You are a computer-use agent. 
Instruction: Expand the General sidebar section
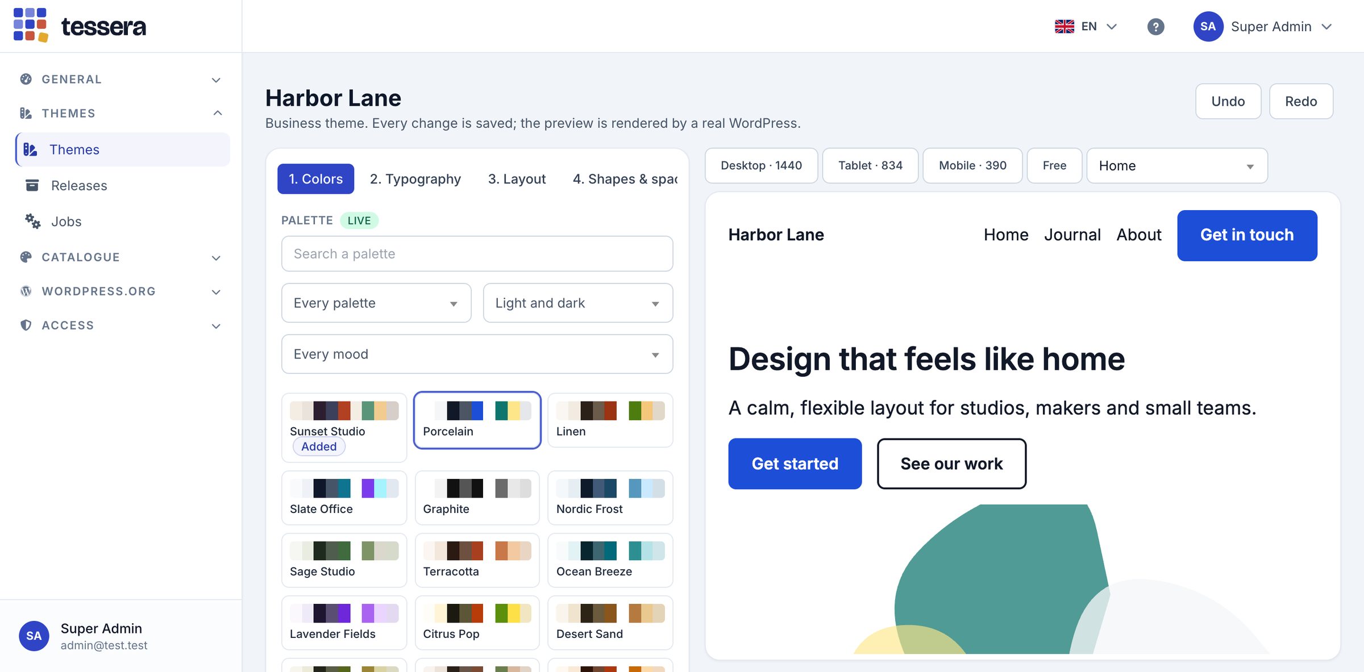(x=120, y=80)
